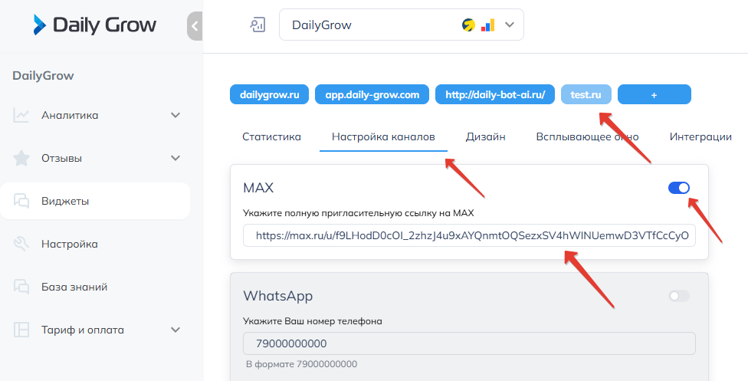Image resolution: width=748 pixels, height=381 pixels.
Task: Click the Analytics chart icon in sidebar
Action: pyautogui.click(x=21, y=116)
